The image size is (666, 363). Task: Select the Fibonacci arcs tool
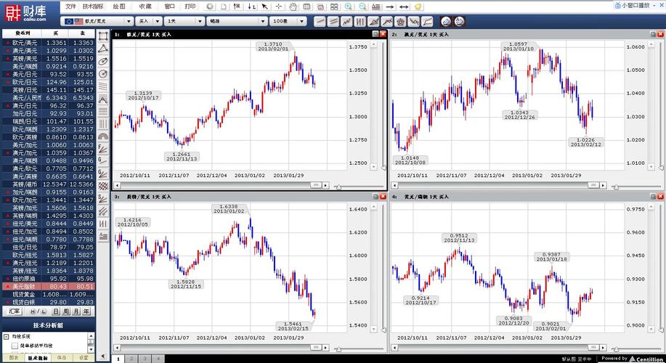pos(103,136)
